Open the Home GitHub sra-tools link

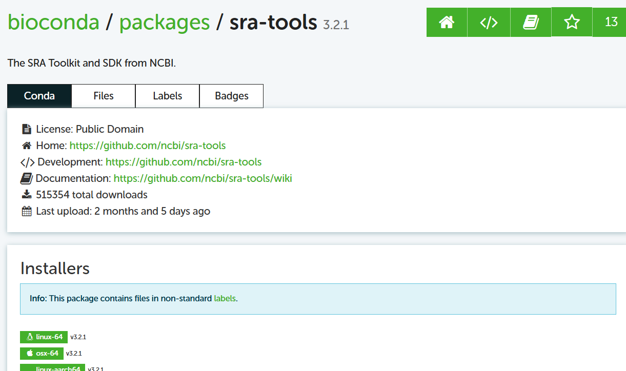(148, 146)
